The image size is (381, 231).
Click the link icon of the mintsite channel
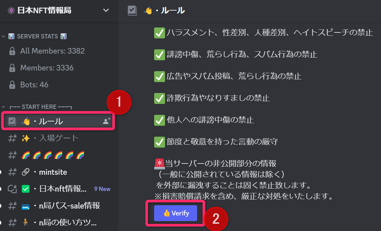click(25, 172)
